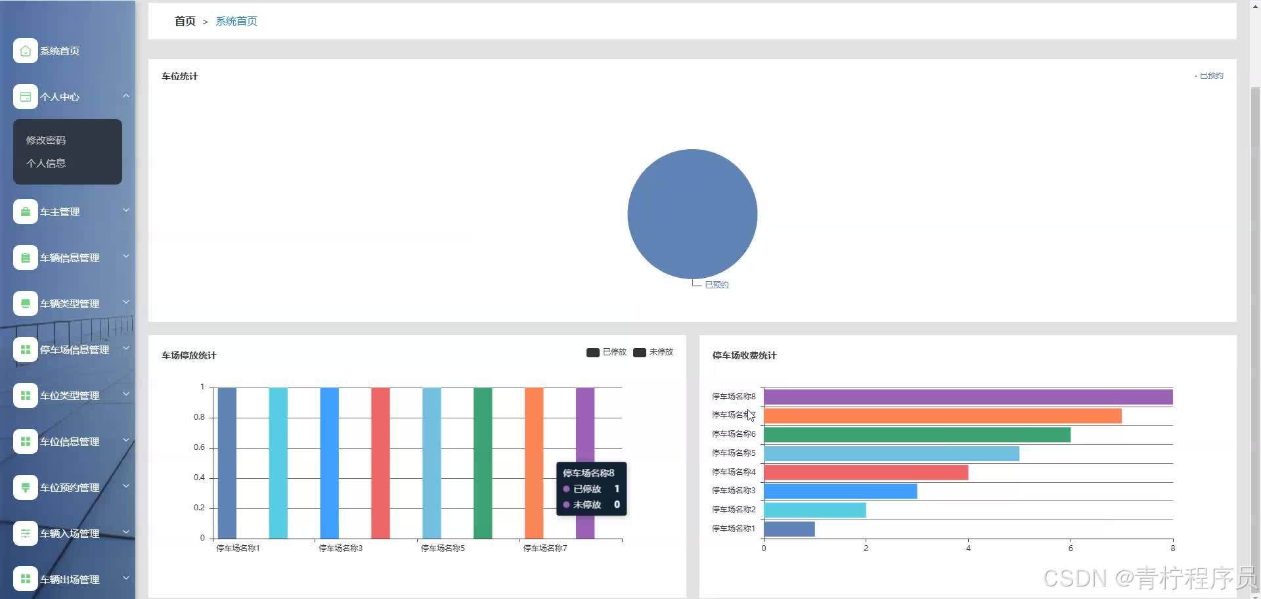The width and height of the screenshot is (1261, 599).
Task: Click the 车主管理 briefcase icon
Action: click(25, 211)
